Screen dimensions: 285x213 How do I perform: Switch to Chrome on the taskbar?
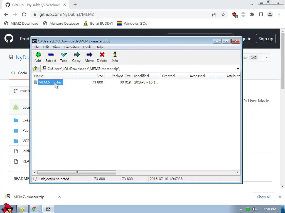(x=34, y=209)
